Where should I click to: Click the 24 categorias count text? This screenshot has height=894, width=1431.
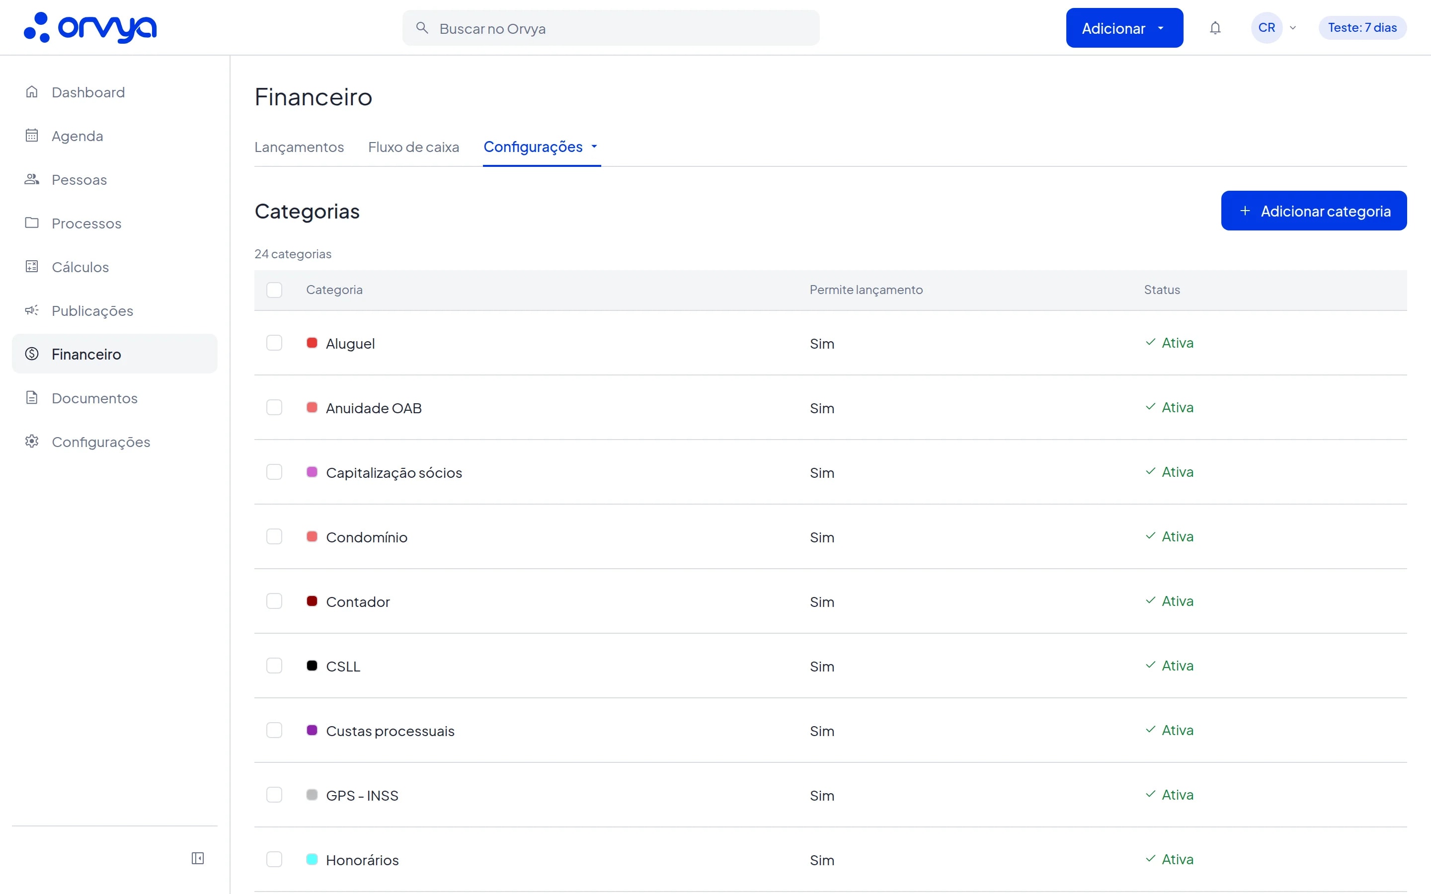coord(293,254)
